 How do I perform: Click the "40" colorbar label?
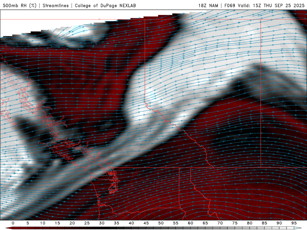click(131, 223)
